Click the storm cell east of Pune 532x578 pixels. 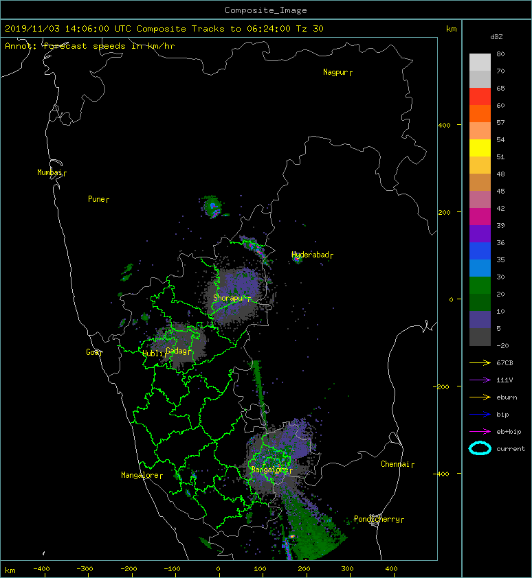click(x=212, y=207)
